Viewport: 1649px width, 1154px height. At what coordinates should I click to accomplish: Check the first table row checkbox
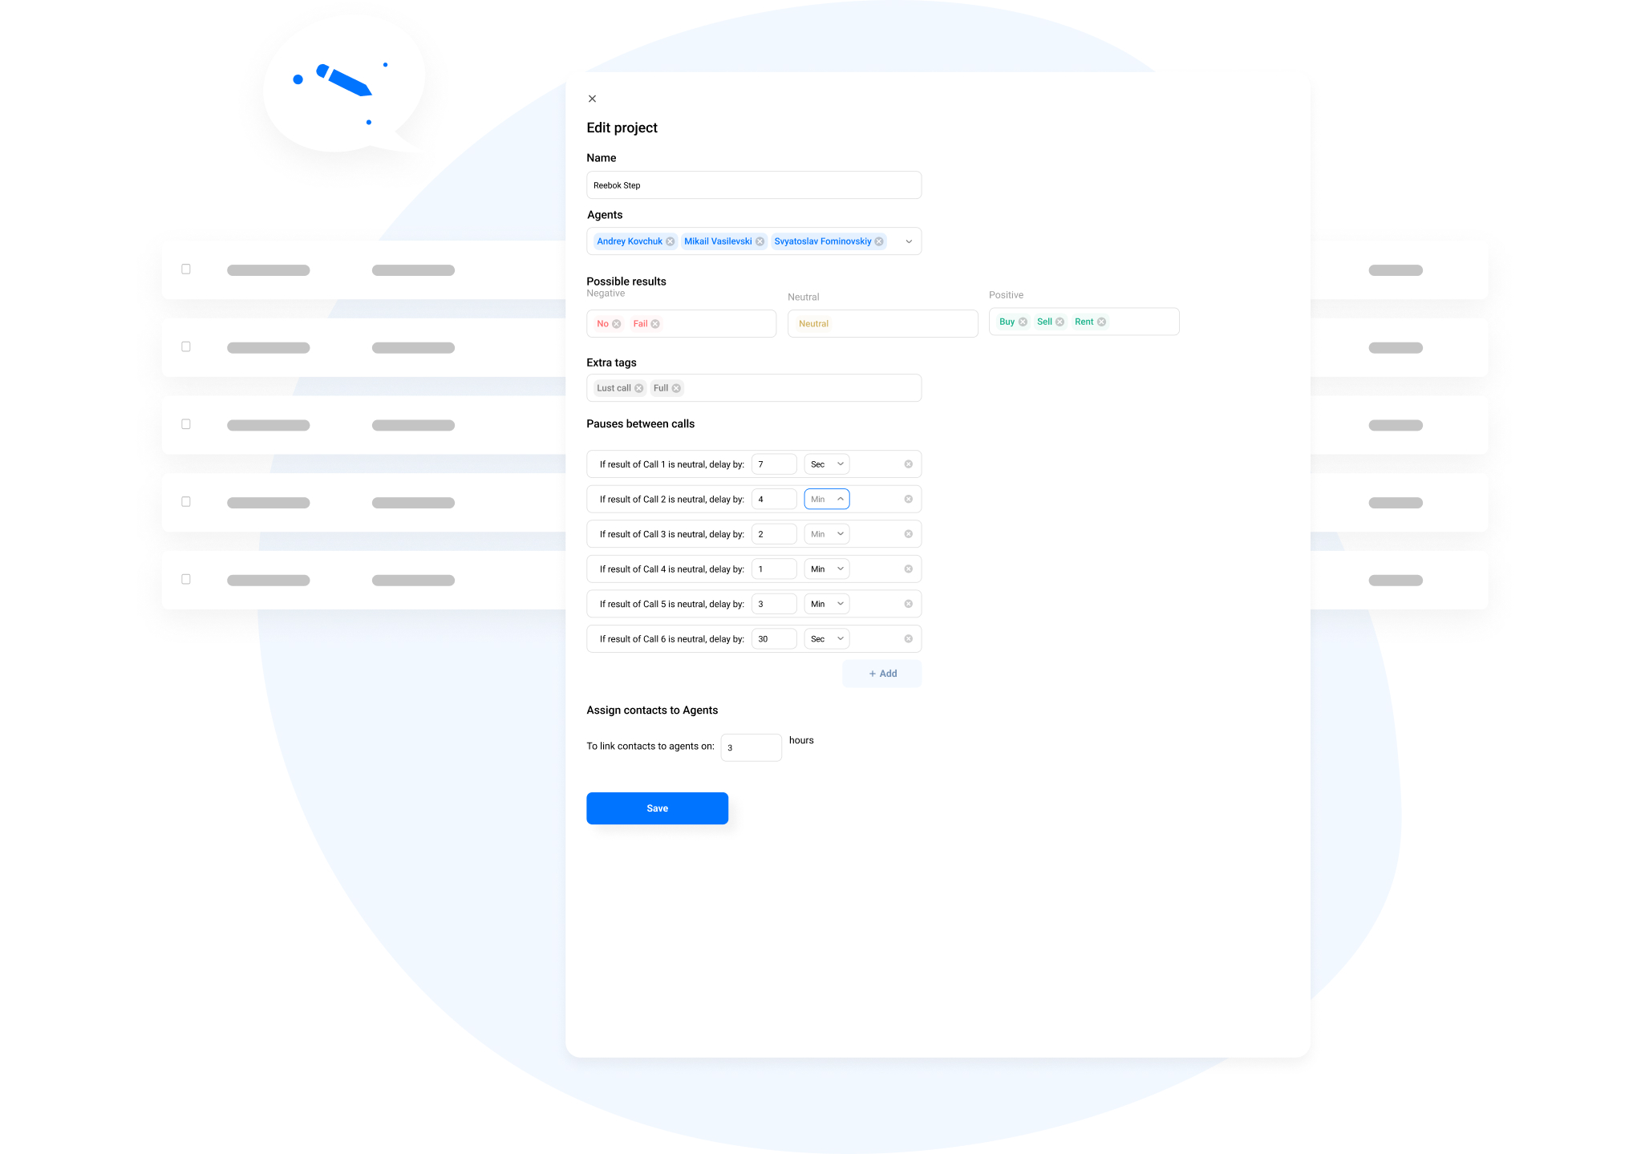(186, 269)
